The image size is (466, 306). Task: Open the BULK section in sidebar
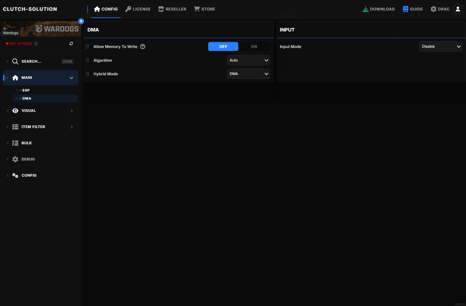point(40,143)
